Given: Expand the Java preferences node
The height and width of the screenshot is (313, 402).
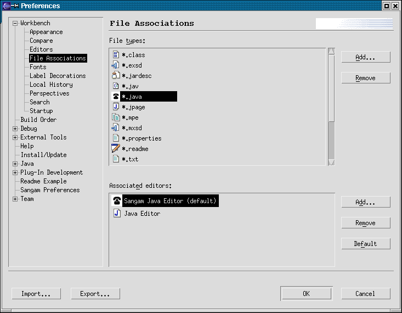Looking at the screenshot, I should pyautogui.click(x=15, y=164).
